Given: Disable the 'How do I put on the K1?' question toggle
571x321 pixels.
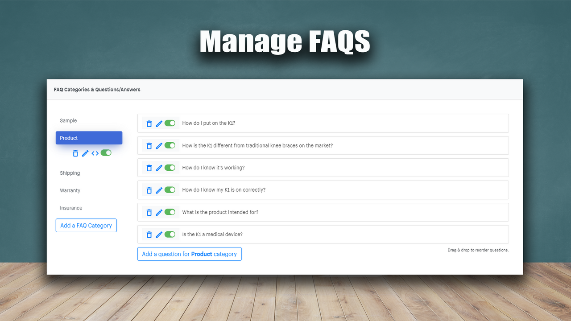Looking at the screenshot, I should pyautogui.click(x=170, y=123).
